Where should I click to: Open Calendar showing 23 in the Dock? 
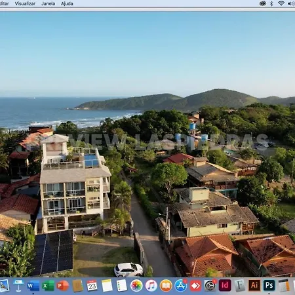[x=92, y=286]
